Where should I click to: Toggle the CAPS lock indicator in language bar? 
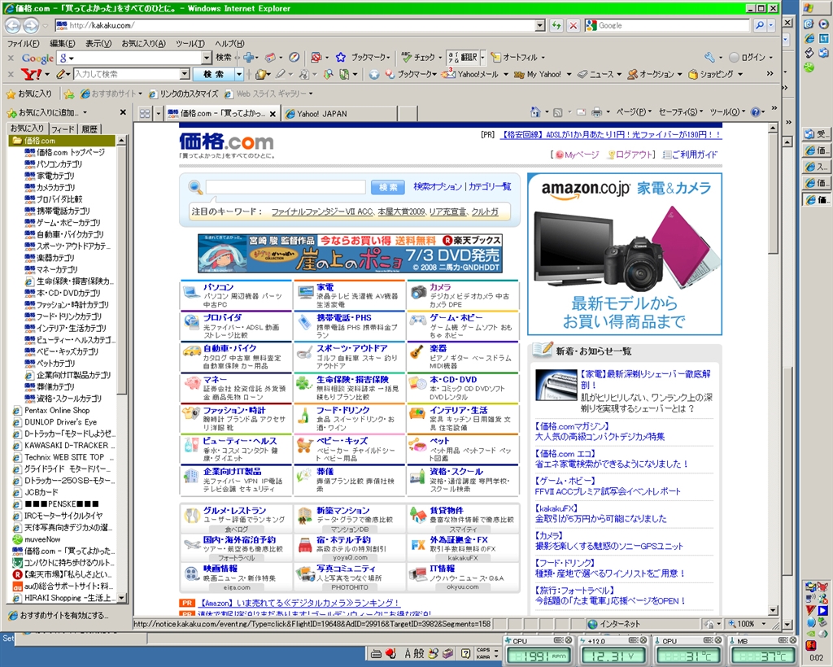pyautogui.click(x=483, y=650)
